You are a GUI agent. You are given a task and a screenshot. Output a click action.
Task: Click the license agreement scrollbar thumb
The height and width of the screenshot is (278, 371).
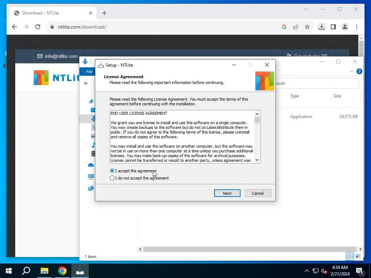click(257, 120)
